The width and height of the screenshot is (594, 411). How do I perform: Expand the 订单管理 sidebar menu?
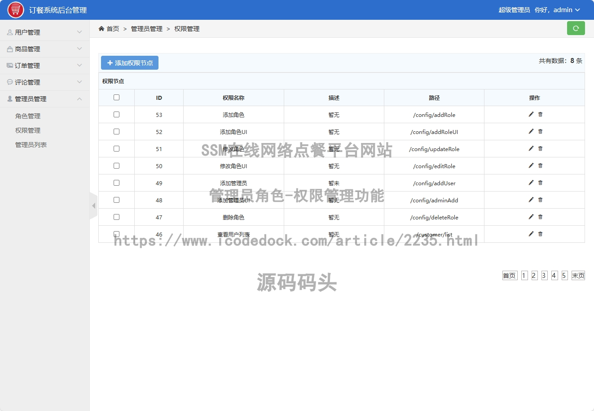(x=44, y=66)
